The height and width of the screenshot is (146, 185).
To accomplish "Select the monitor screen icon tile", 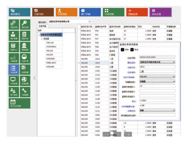I will point(14,81).
